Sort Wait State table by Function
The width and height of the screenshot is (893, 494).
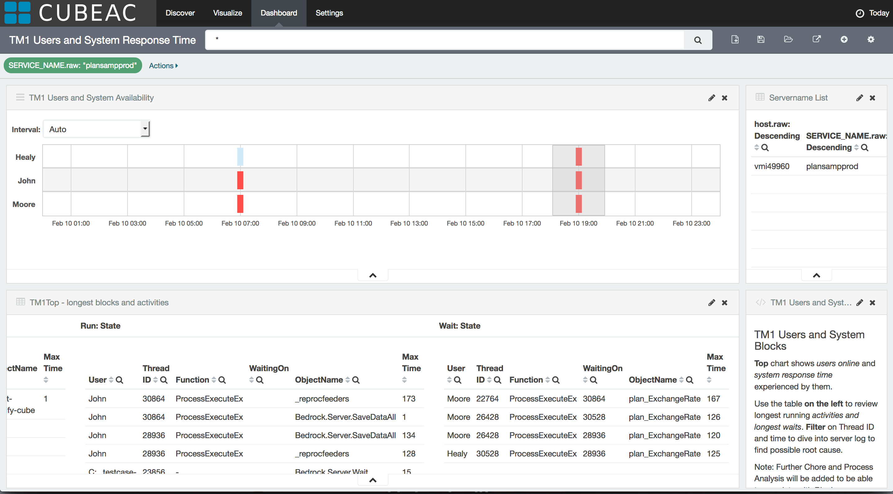[x=547, y=380]
